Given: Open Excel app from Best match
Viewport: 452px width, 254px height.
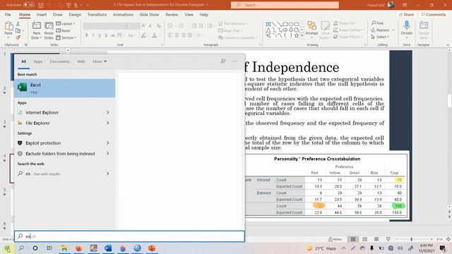Looking at the screenshot, I should click(65, 88).
